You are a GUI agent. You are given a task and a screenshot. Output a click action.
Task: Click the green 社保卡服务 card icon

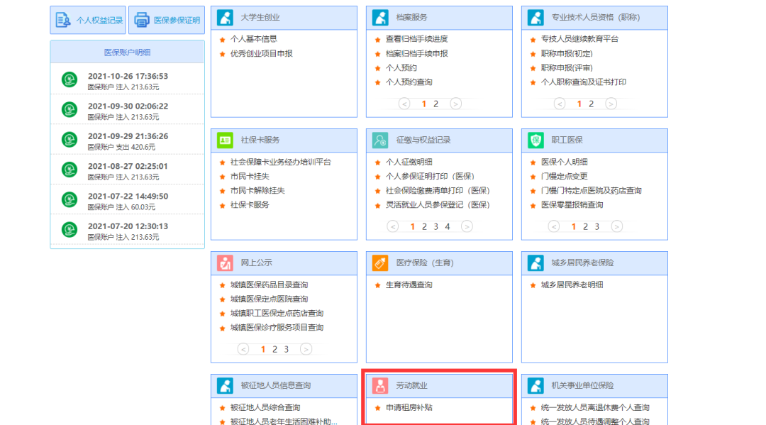226,140
